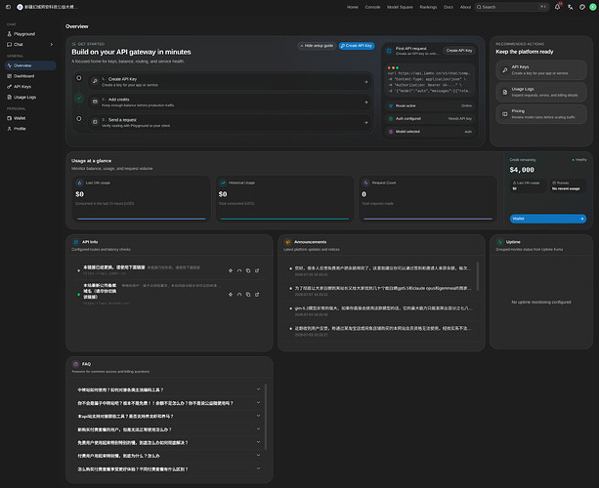Open the API Keys recommended action card
599x488 pixels.
point(541,70)
